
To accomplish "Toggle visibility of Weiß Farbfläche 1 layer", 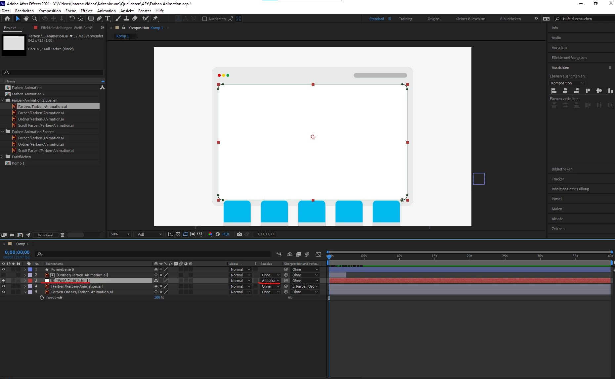I will pyautogui.click(x=4, y=281).
